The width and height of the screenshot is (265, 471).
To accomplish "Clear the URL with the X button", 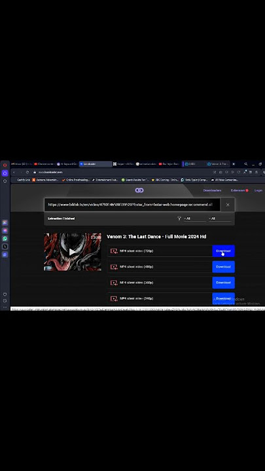I will tap(228, 205).
